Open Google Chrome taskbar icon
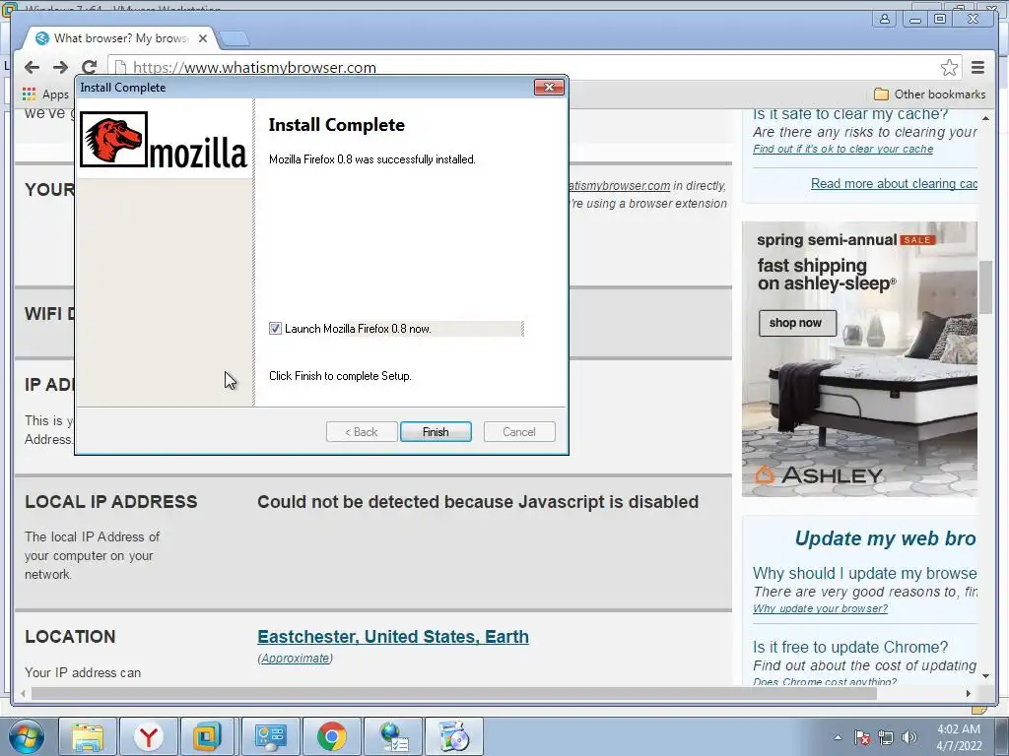The image size is (1009, 756). 331,736
